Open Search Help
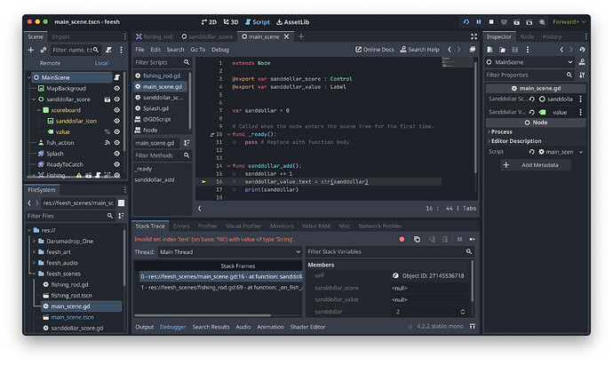 tap(419, 50)
